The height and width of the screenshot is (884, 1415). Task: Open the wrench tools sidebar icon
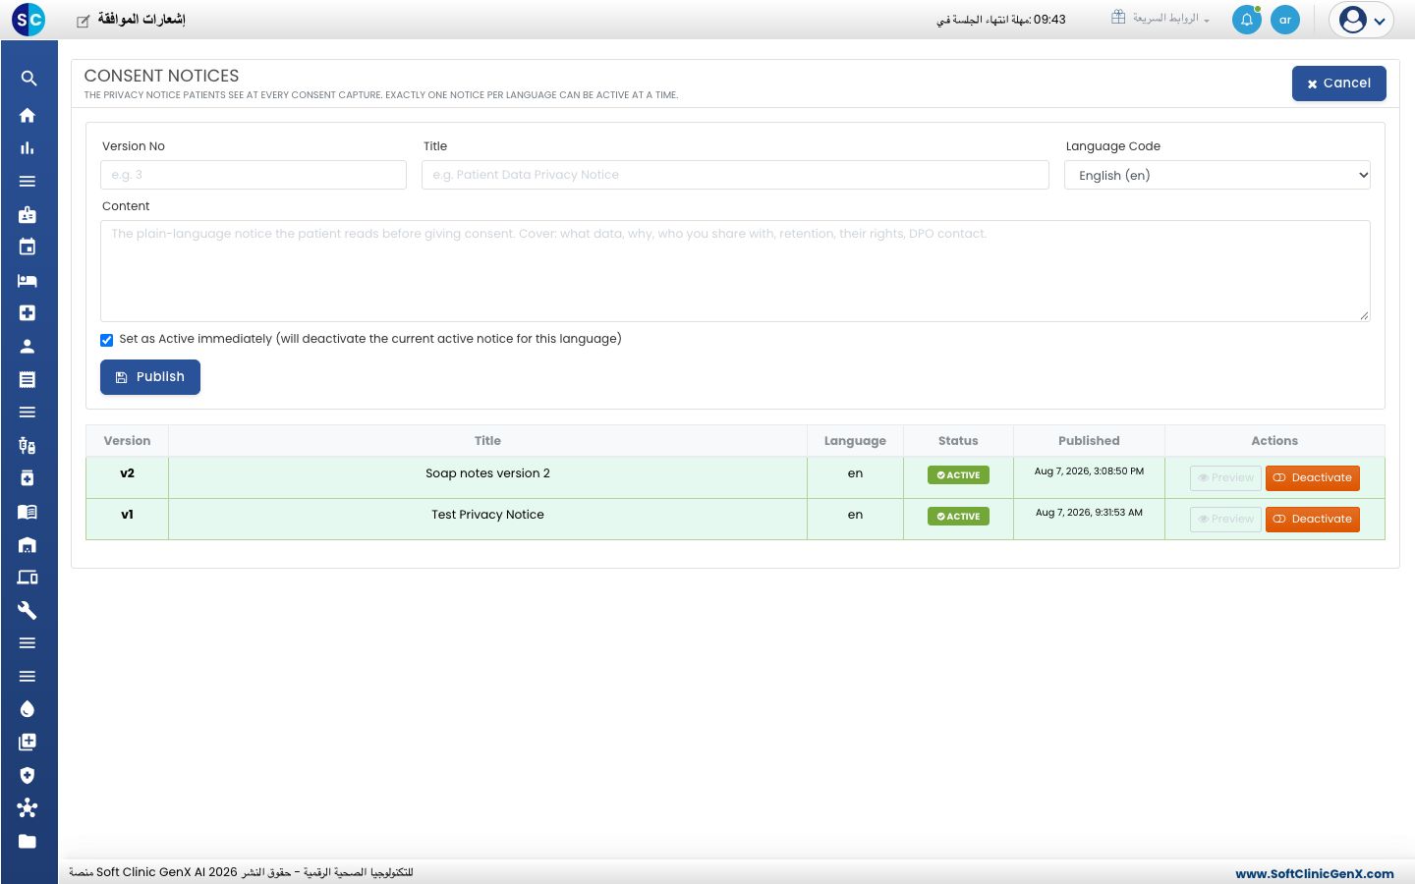tap(28, 611)
